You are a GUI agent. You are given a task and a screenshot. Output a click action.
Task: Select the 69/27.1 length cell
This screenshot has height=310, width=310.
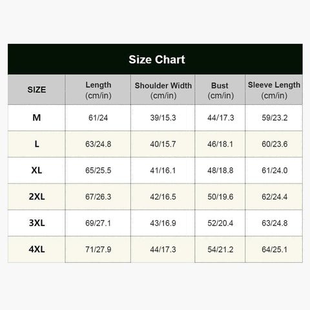(x=98, y=223)
